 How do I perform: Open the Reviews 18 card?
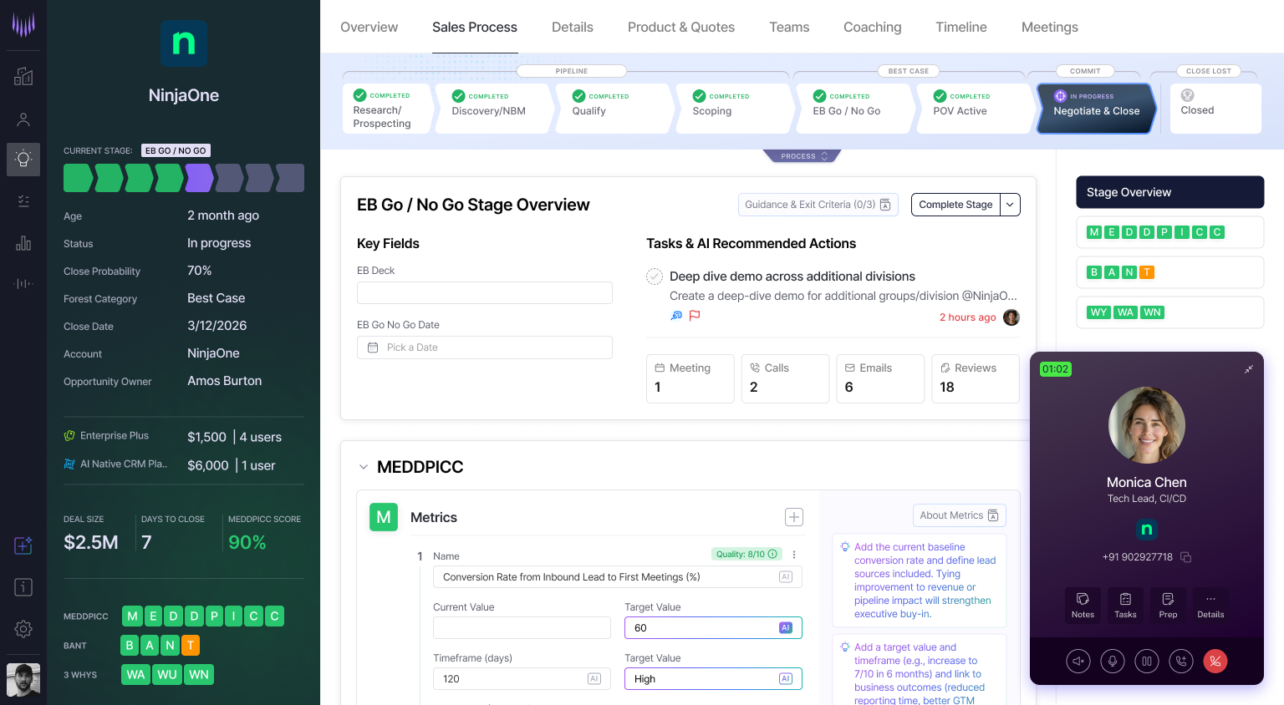(x=976, y=378)
